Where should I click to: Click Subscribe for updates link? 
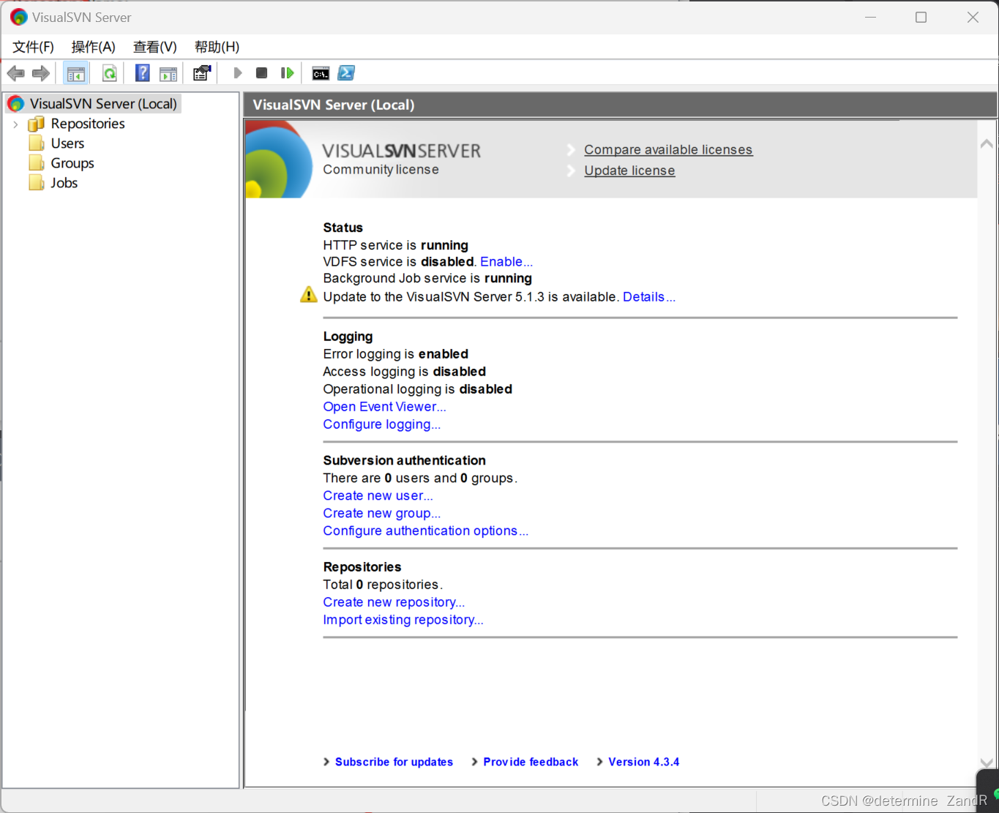(x=394, y=762)
